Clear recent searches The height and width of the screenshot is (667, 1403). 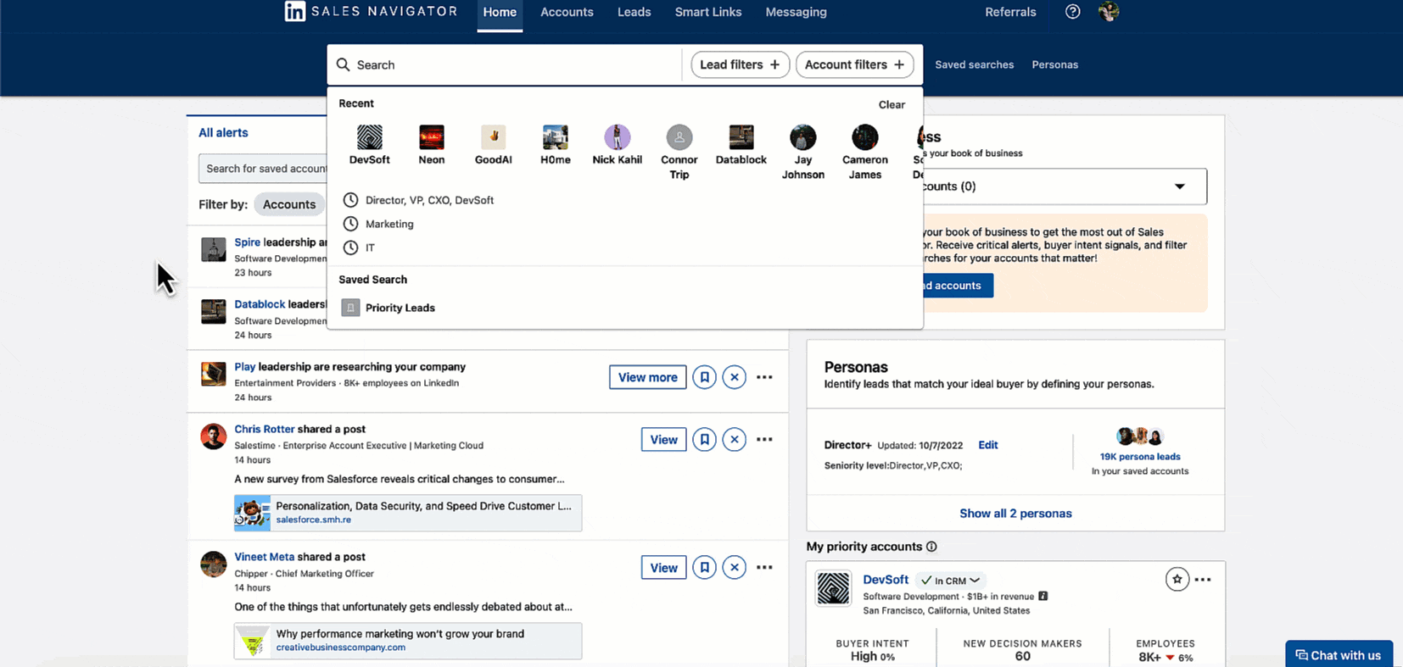(892, 104)
